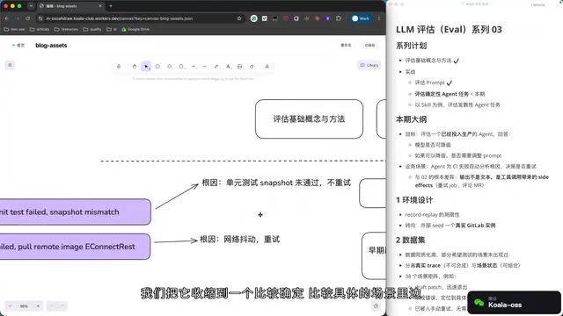Go back in browser history
This screenshot has height=316, width=563.
[x=7, y=18]
